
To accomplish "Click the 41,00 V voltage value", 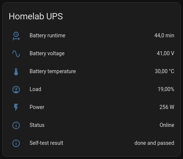I will (165, 53).
